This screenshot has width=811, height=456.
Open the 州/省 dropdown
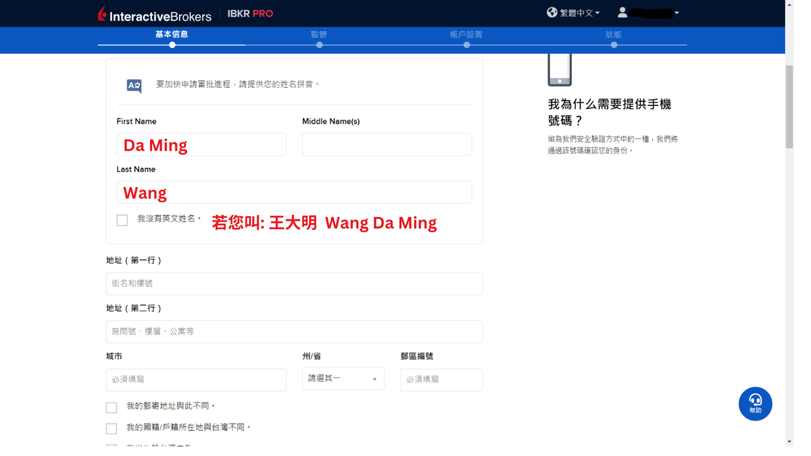[343, 378]
